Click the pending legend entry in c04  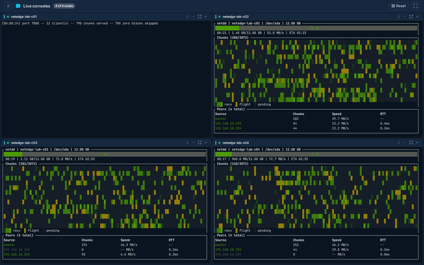[262, 231]
